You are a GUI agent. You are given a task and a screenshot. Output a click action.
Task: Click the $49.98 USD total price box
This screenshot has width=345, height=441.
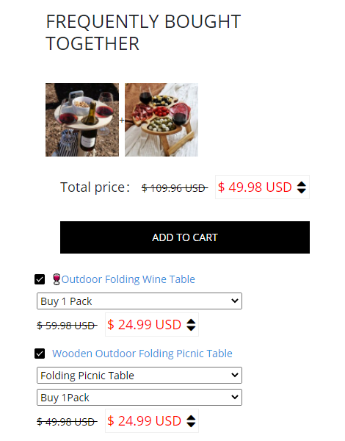262,187
